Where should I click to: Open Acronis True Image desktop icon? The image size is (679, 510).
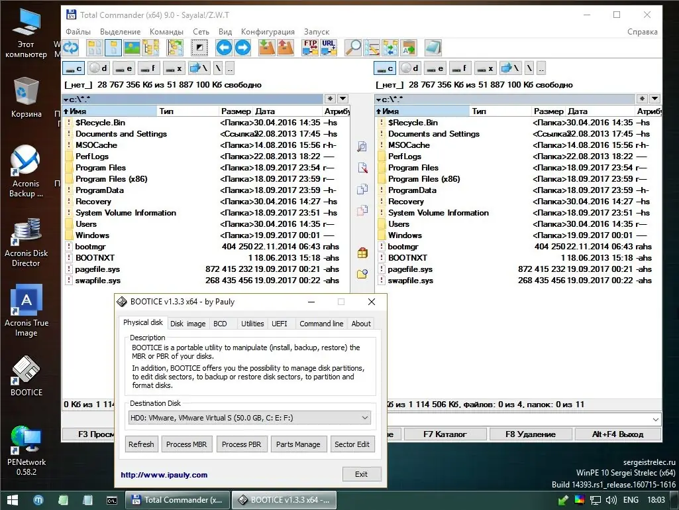tap(26, 311)
